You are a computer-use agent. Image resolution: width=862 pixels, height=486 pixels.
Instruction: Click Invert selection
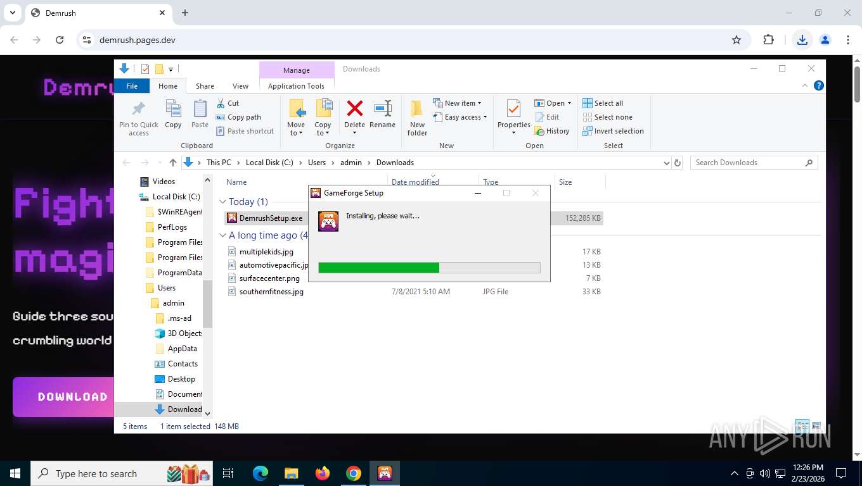[613, 131]
